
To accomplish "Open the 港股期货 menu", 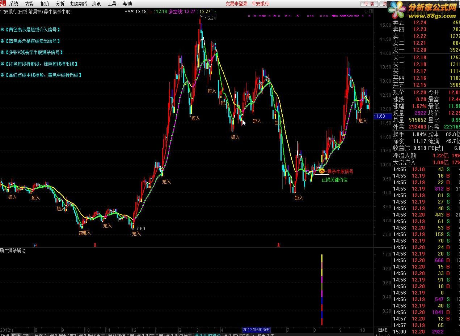I will click(x=79, y=4).
